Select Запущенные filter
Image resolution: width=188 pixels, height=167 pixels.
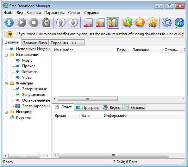coord(34,95)
